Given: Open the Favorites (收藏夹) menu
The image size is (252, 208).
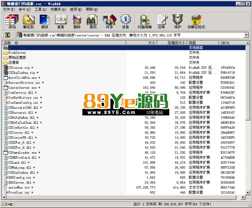Looking at the screenshot, I should (x=58, y=9).
